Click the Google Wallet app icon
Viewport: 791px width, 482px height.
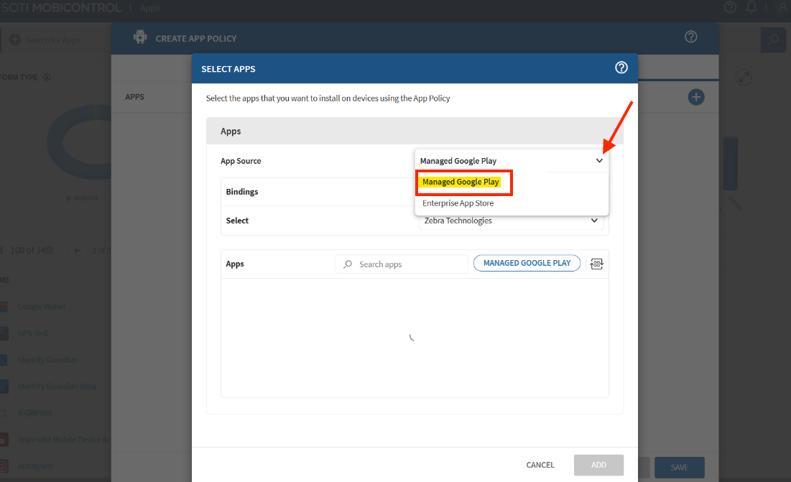(4, 307)
